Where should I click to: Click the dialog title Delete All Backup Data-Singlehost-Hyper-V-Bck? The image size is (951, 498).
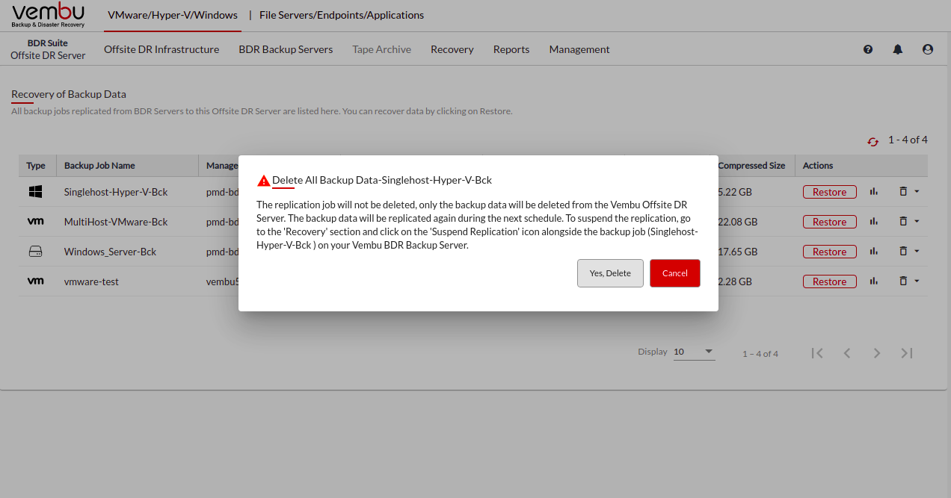(x=382, y=180)
